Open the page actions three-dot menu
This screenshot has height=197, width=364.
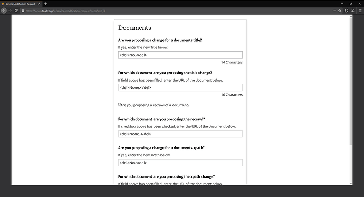[x=334, y=11]
